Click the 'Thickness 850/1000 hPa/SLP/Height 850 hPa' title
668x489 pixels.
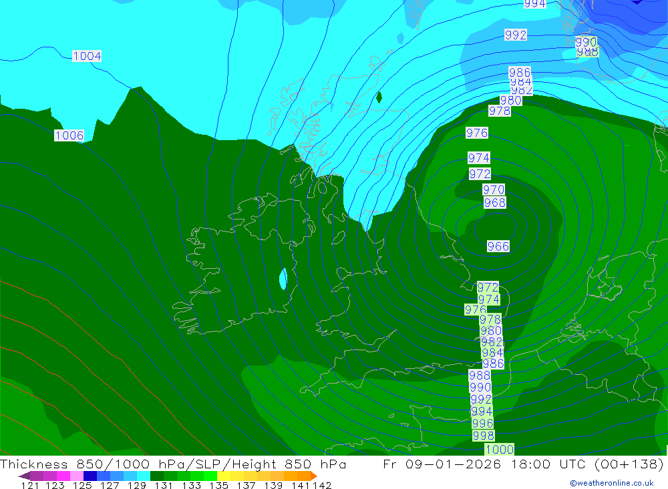pos(174,464)
